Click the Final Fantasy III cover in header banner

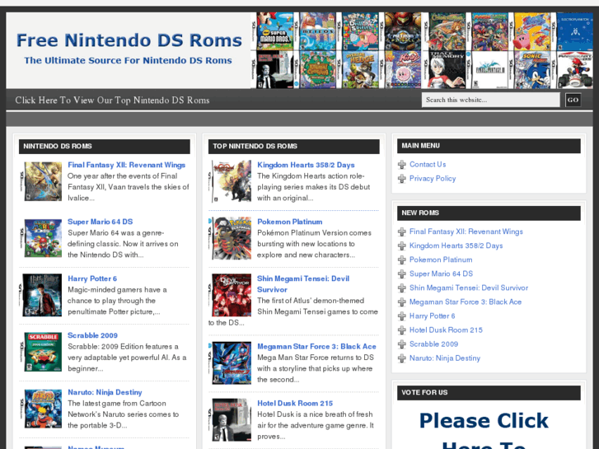(x=489, y=70)
